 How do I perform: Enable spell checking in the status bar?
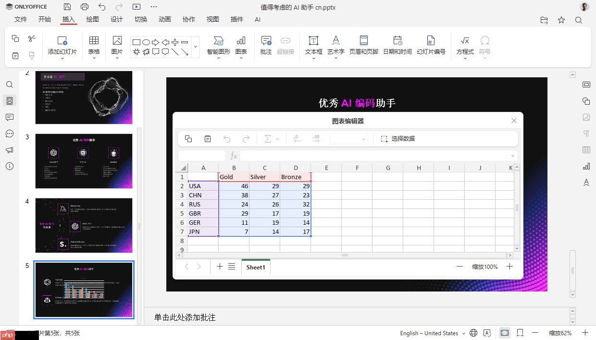pyautogui.click(x=487, y=332)
